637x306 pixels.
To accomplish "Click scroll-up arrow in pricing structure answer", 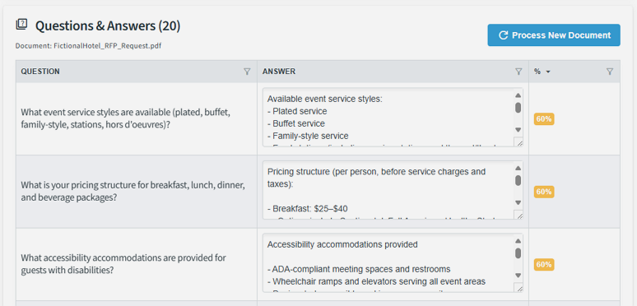I will pyautogui.click(x=518, y=168).
